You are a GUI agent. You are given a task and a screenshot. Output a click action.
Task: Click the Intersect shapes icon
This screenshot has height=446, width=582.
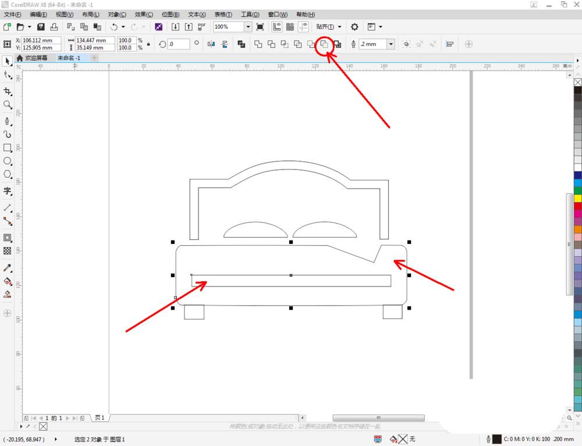[x=285, y=44]
